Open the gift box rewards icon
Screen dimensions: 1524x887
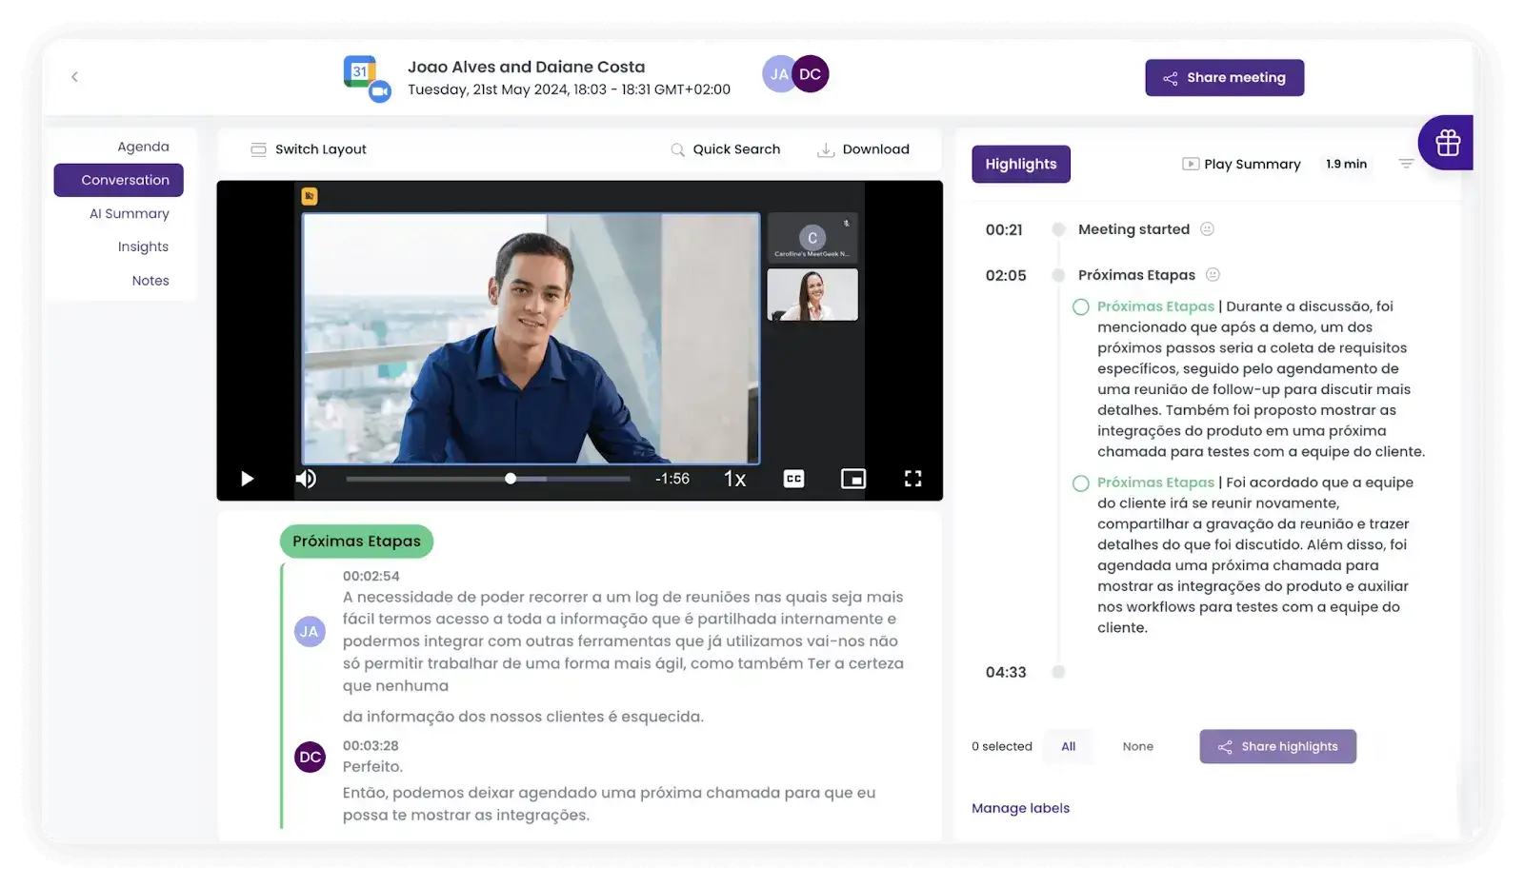click(1447, 143)
